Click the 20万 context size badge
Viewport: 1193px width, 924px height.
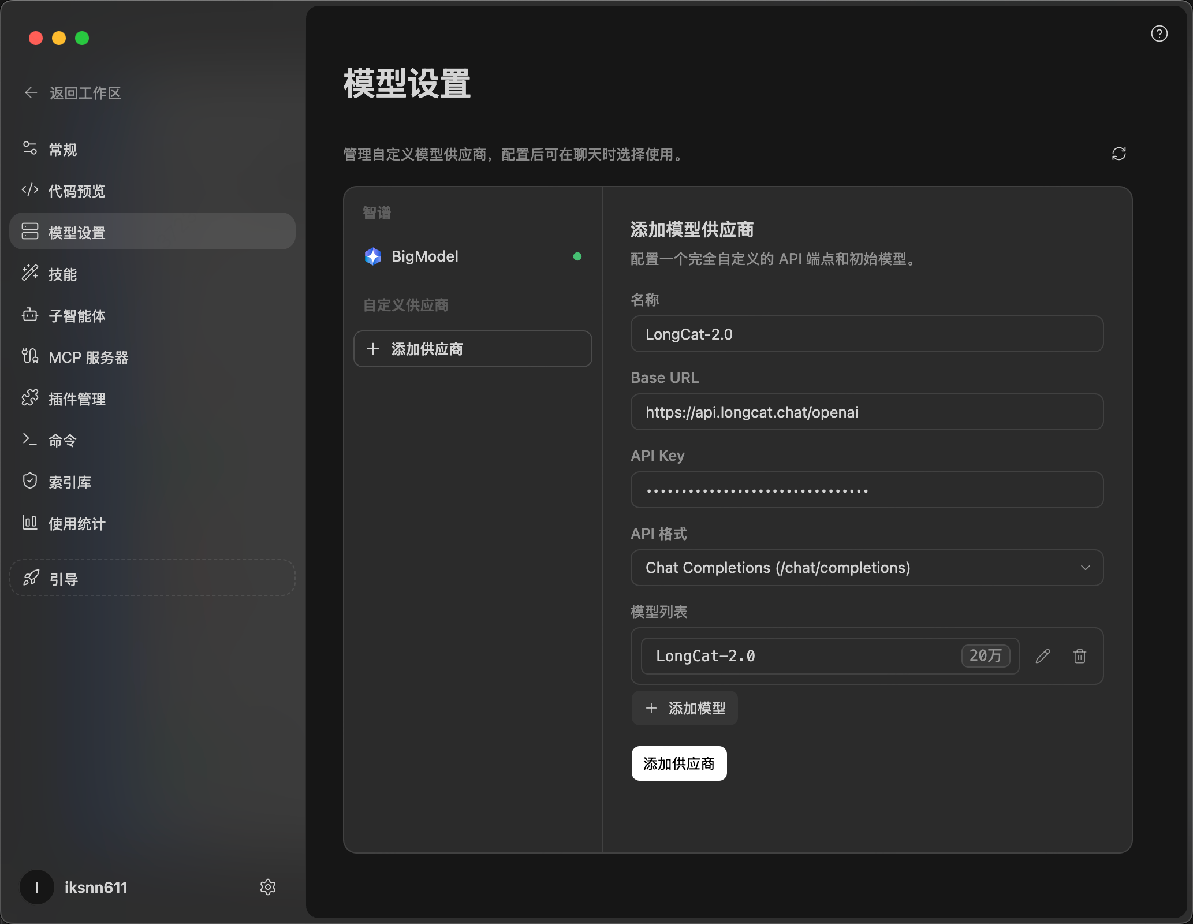click(x=985, y=656)
